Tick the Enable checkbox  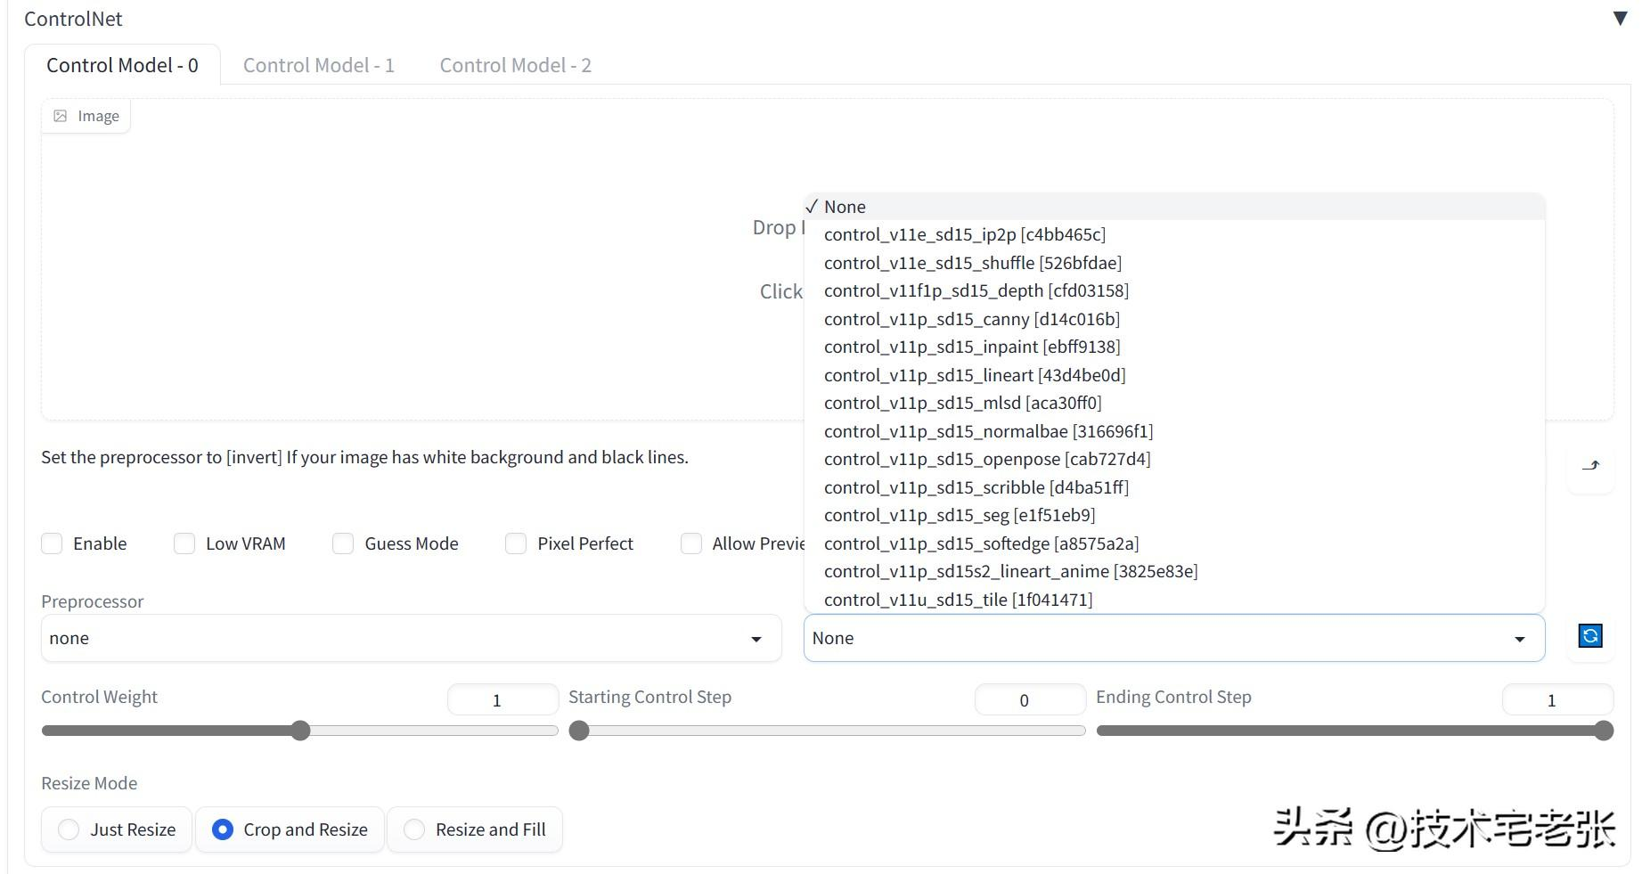pyautogui.click(x=52, y=543)
